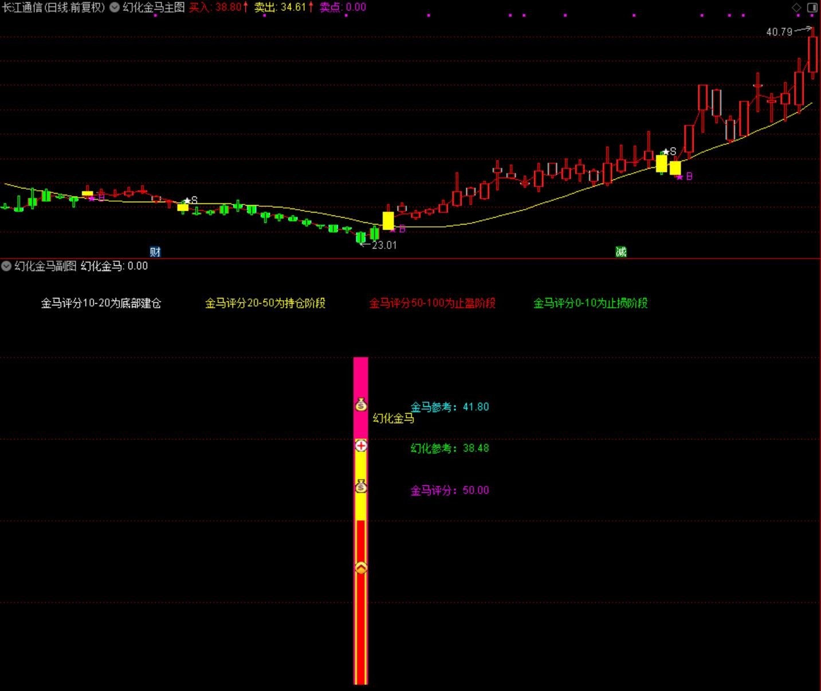Click the yellow 幻化金马 label beside the bar
Screen dimensions: 821x691
tap(393, 418)
